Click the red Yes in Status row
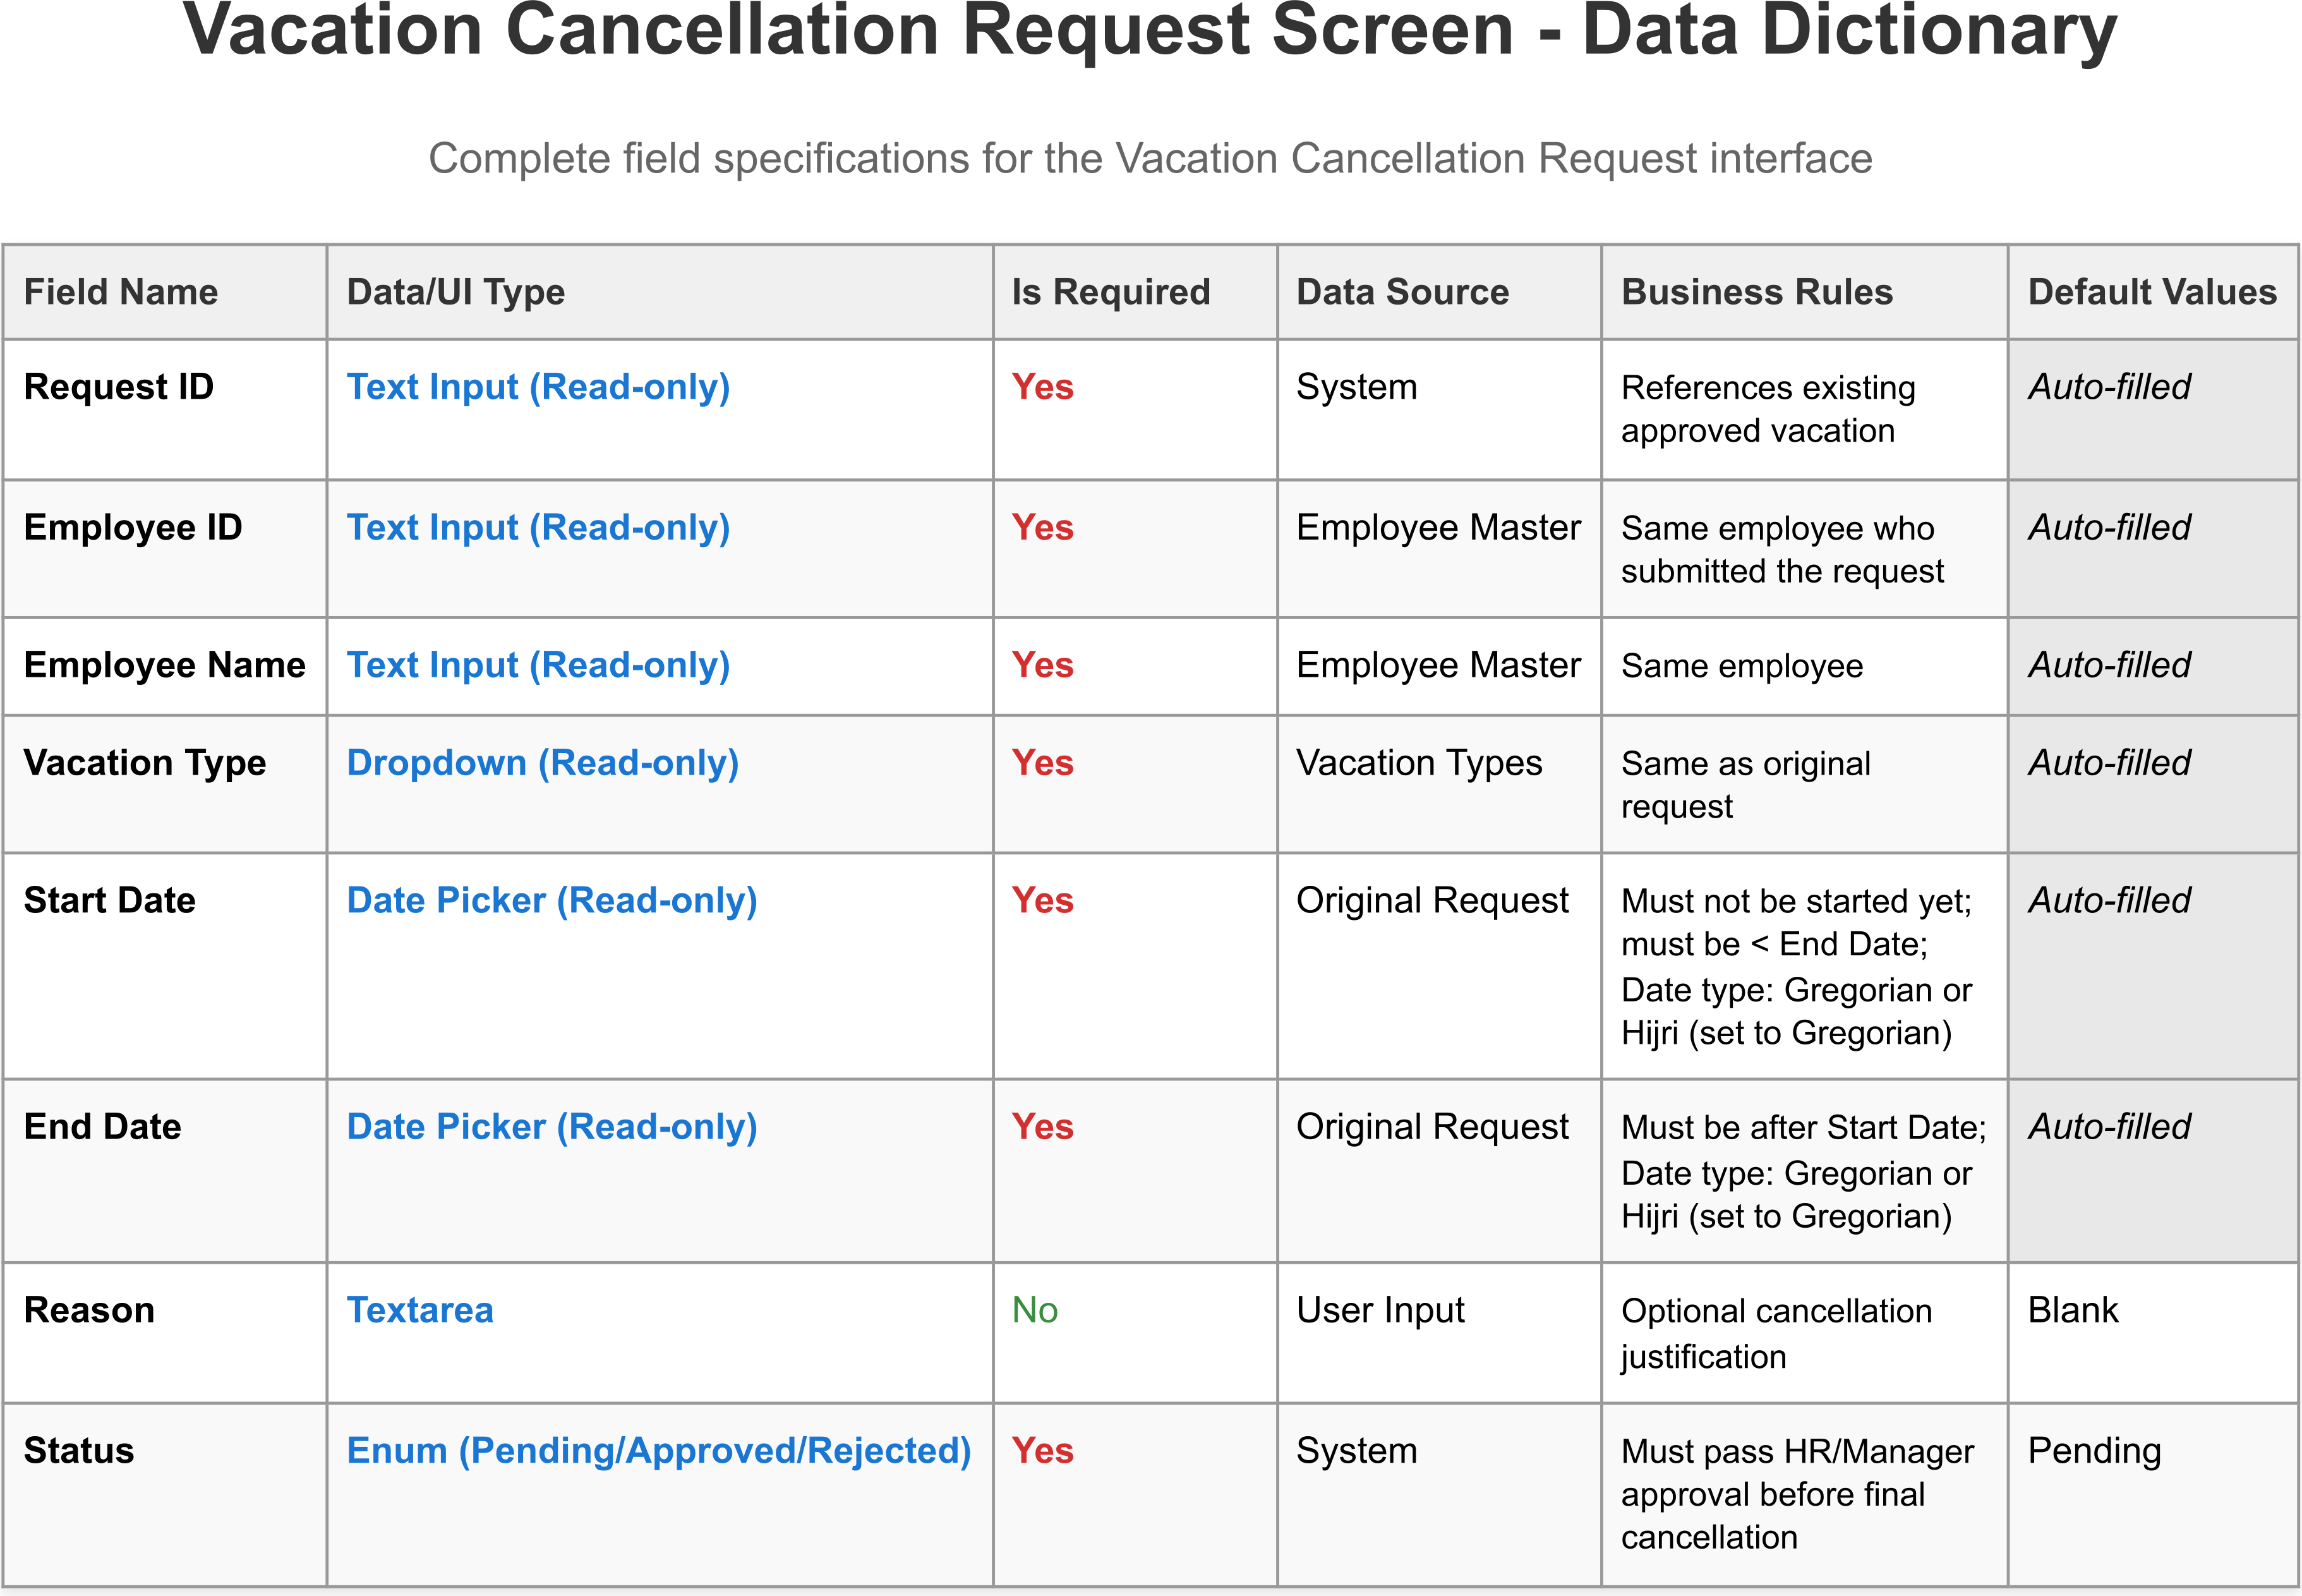This screenshot has width=2302, height=1596. (x=1042, y=1451)
